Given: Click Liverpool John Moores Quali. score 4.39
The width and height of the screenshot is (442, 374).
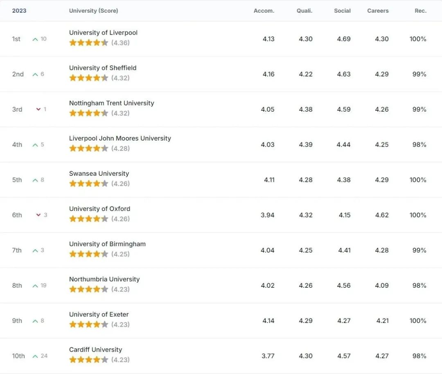Looking at the screenshot, I should pyautogui.click(x=306, y=144).
